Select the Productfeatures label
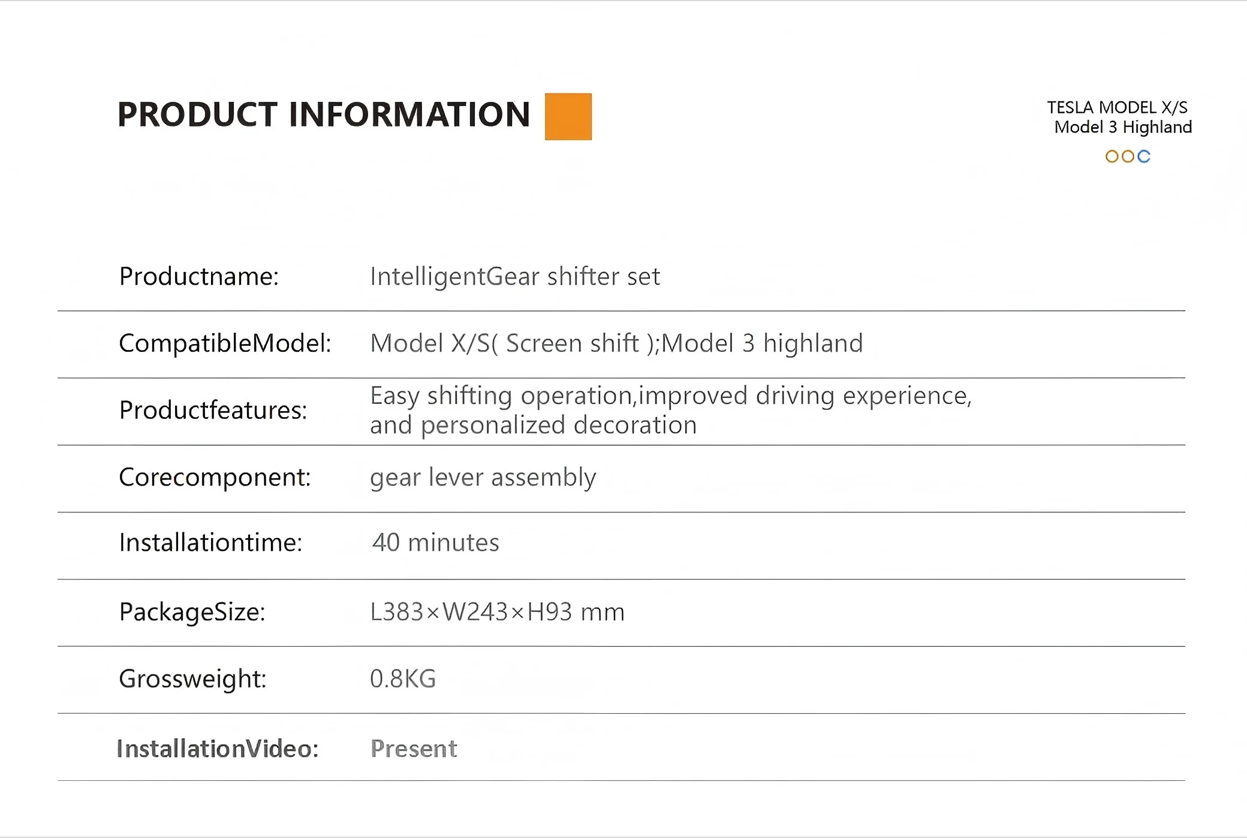 coord(213,411)
